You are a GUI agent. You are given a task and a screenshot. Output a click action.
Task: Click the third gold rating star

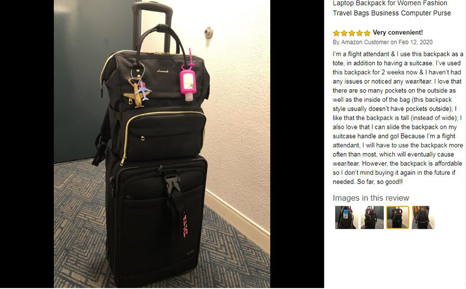point(352,33)
